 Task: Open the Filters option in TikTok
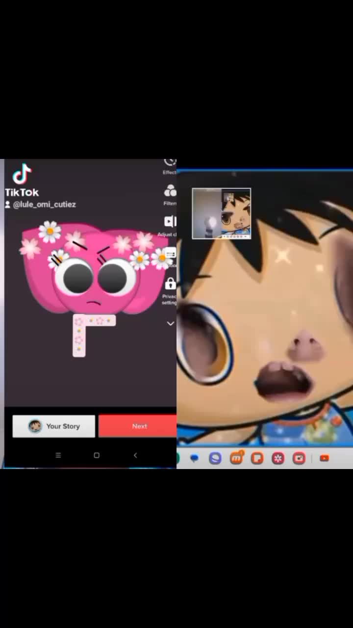tap(170, 195)
